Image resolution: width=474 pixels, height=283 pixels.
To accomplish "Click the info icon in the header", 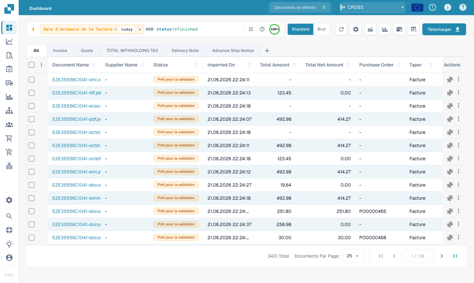I will pos(448,7).
